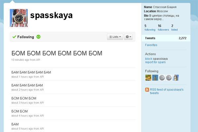Select the tweet БОМ БОМ БОМ
This screenshot has width=198, height=132.
tap(24, 98)
